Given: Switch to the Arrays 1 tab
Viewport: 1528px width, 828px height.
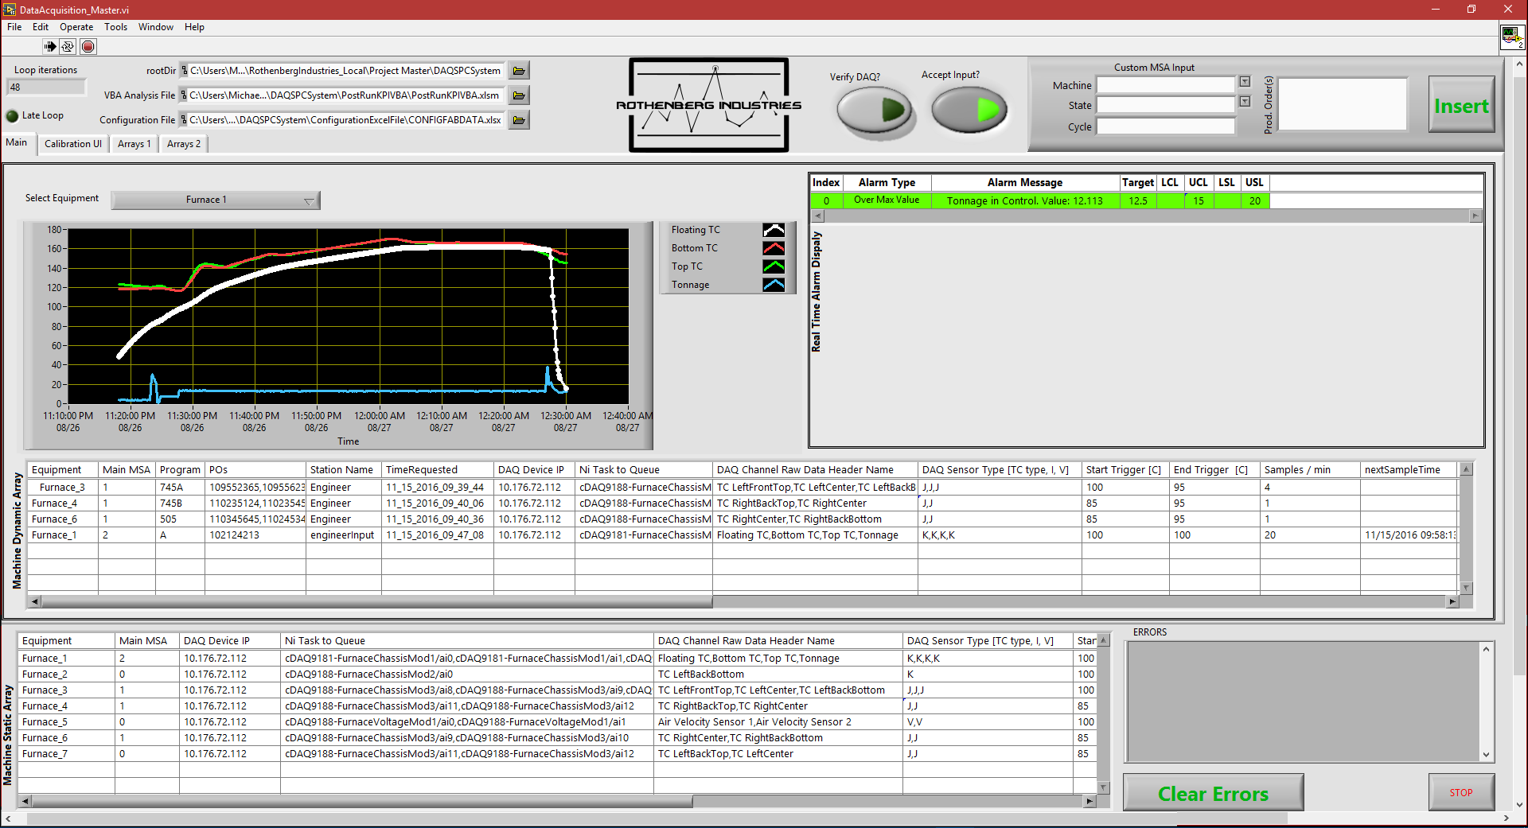Looking at the screenshot, I should (134, 144).
